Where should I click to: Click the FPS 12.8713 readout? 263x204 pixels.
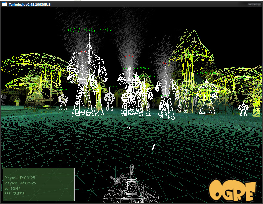(x=14, y=194)
